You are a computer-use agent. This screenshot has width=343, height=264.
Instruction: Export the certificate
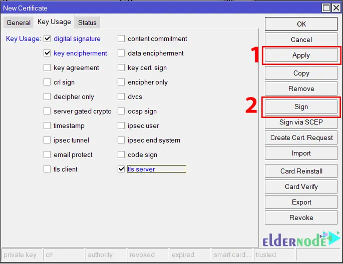point(301,202)
